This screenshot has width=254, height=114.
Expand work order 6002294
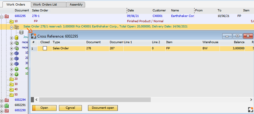(2, 101)
